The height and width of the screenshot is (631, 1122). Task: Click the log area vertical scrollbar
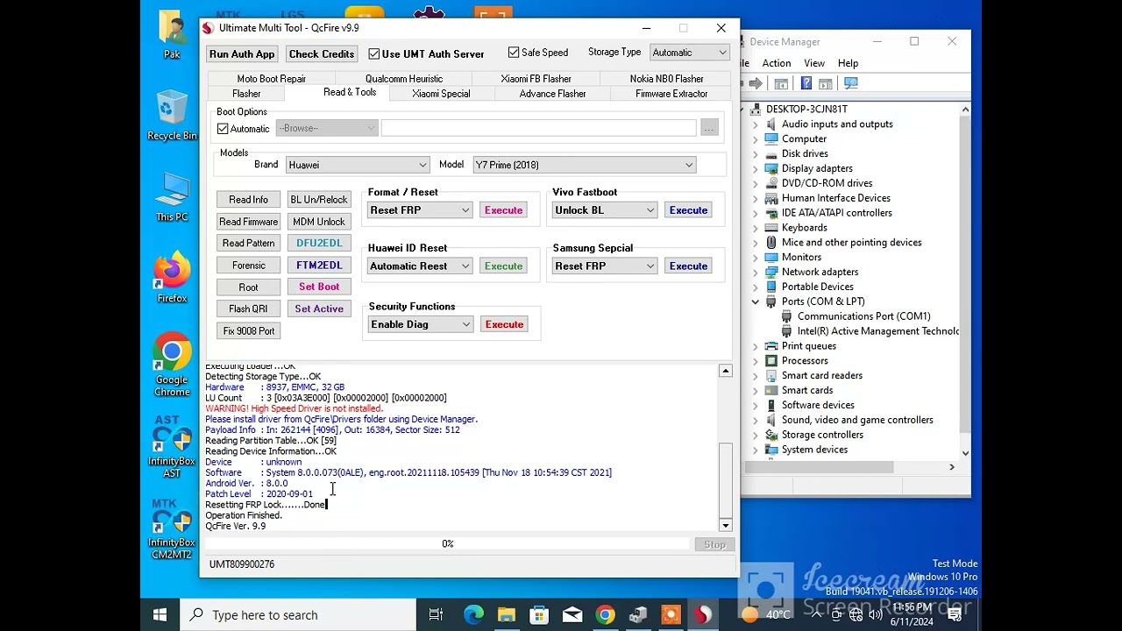(x=725, y=481)
